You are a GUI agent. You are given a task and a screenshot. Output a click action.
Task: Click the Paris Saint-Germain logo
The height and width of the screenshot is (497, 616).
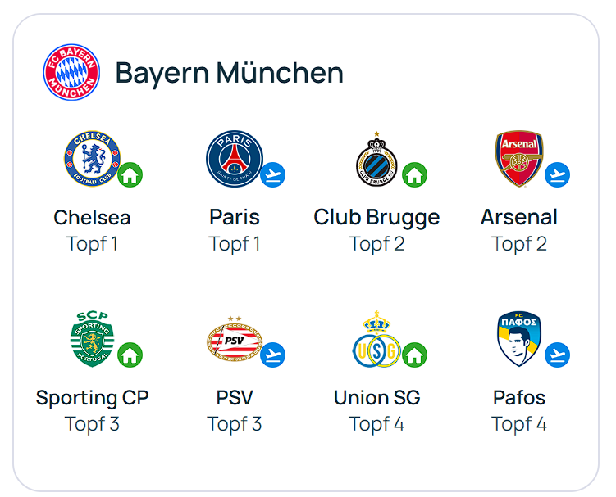[234, 159]
